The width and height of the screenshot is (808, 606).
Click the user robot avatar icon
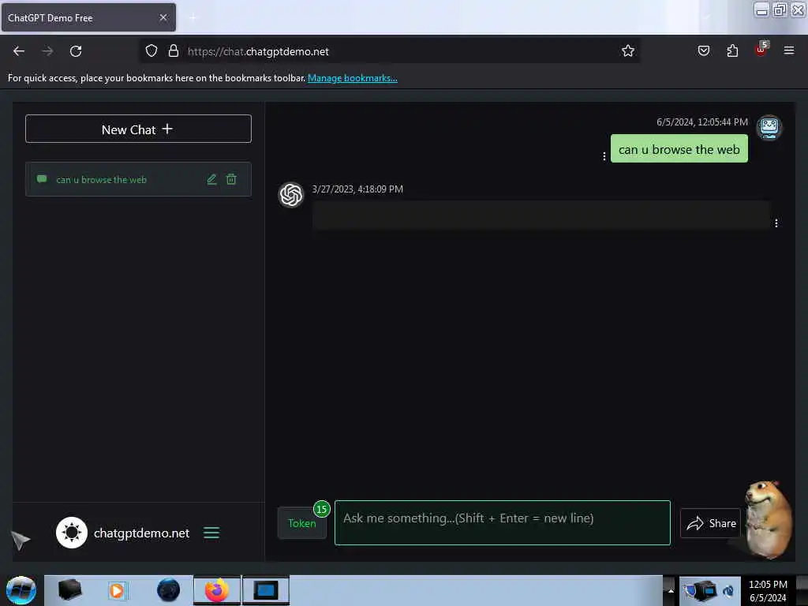(769, 127)
